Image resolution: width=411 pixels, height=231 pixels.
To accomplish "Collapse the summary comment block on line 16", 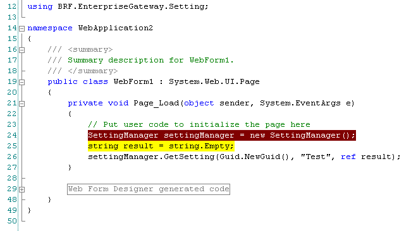I will (x=22, y=50).
